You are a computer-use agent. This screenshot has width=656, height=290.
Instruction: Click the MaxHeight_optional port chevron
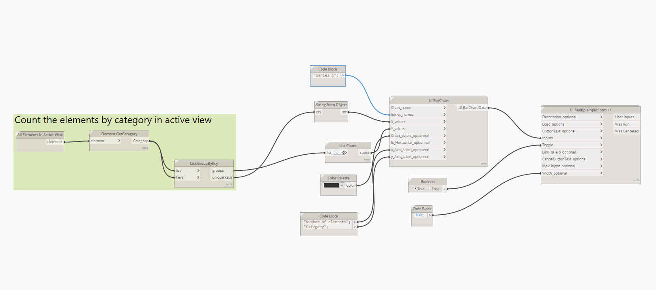click(x=601, y=166)
